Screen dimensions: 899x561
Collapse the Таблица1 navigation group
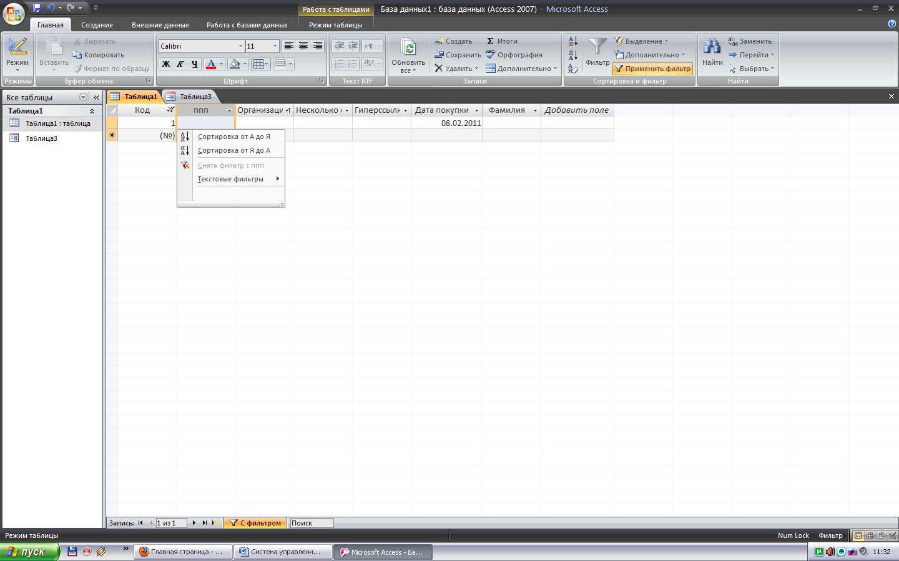pyautogui.click(x=92, y=111)
